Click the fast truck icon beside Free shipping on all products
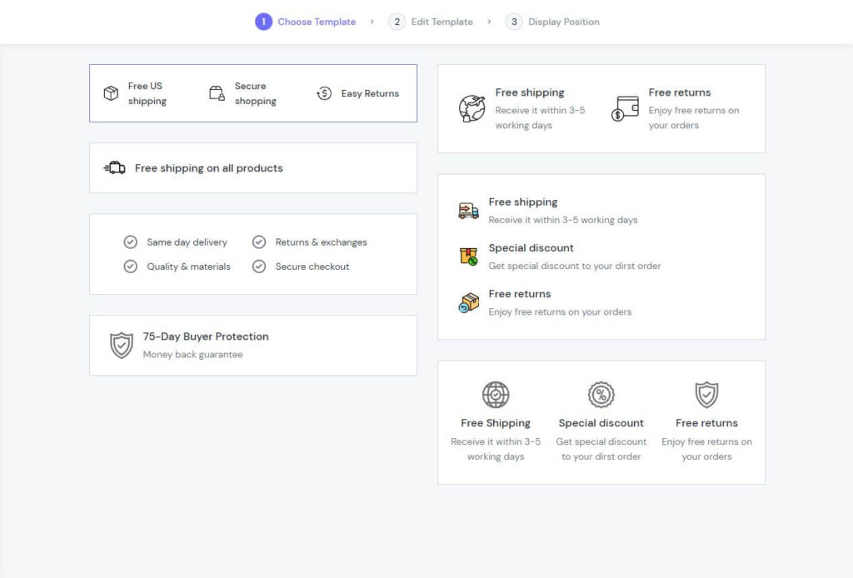This screenshot has width=853, height=578. [115, 168]
